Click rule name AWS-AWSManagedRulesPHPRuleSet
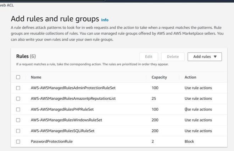The height and width of the screenshot is (151, 234). click(62, 109)
